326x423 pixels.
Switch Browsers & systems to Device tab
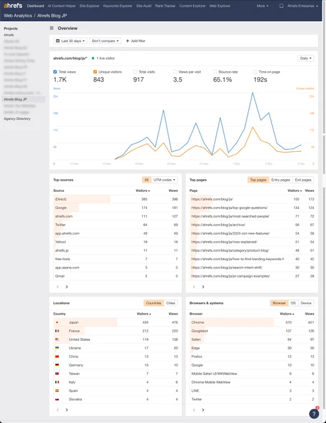click(306, 303)
